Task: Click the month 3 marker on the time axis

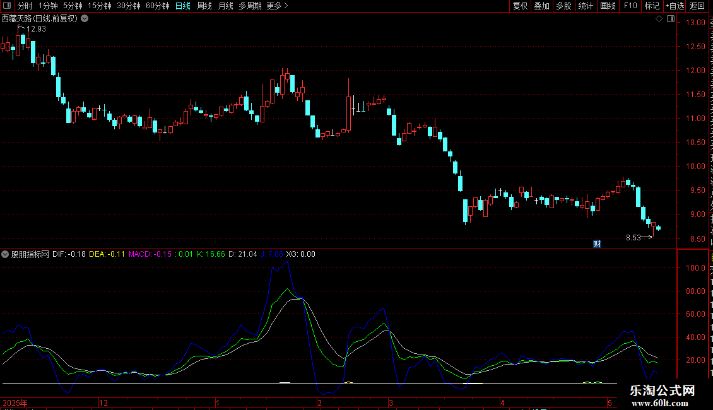Action: click(x=391, y=402)
